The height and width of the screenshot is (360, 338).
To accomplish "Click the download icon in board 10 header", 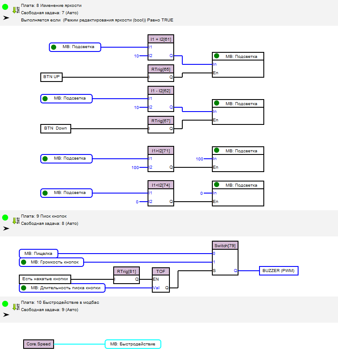I will pyautogui.click(x=16, y=307).
